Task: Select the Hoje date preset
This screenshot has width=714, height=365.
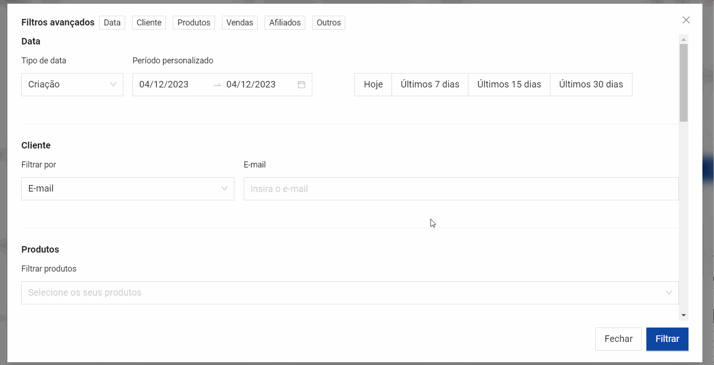Action: tap(373, 85)
